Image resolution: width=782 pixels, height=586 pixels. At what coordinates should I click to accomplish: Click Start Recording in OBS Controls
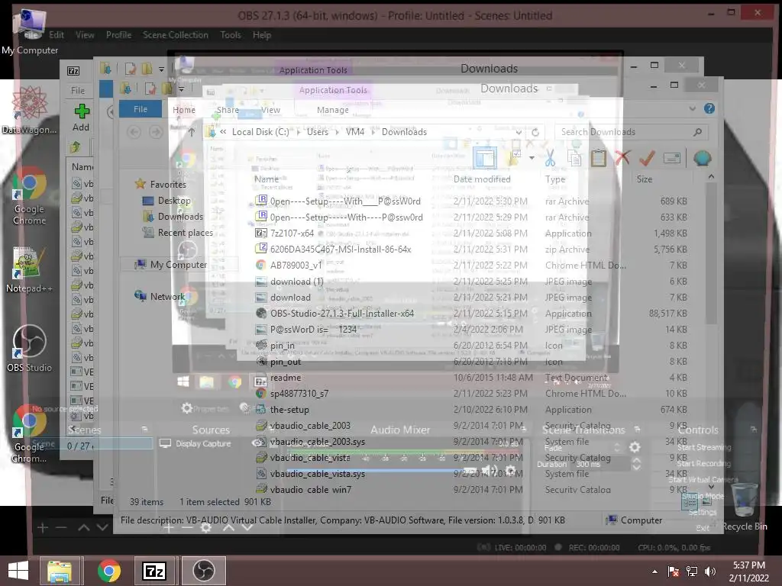[703, 463]
